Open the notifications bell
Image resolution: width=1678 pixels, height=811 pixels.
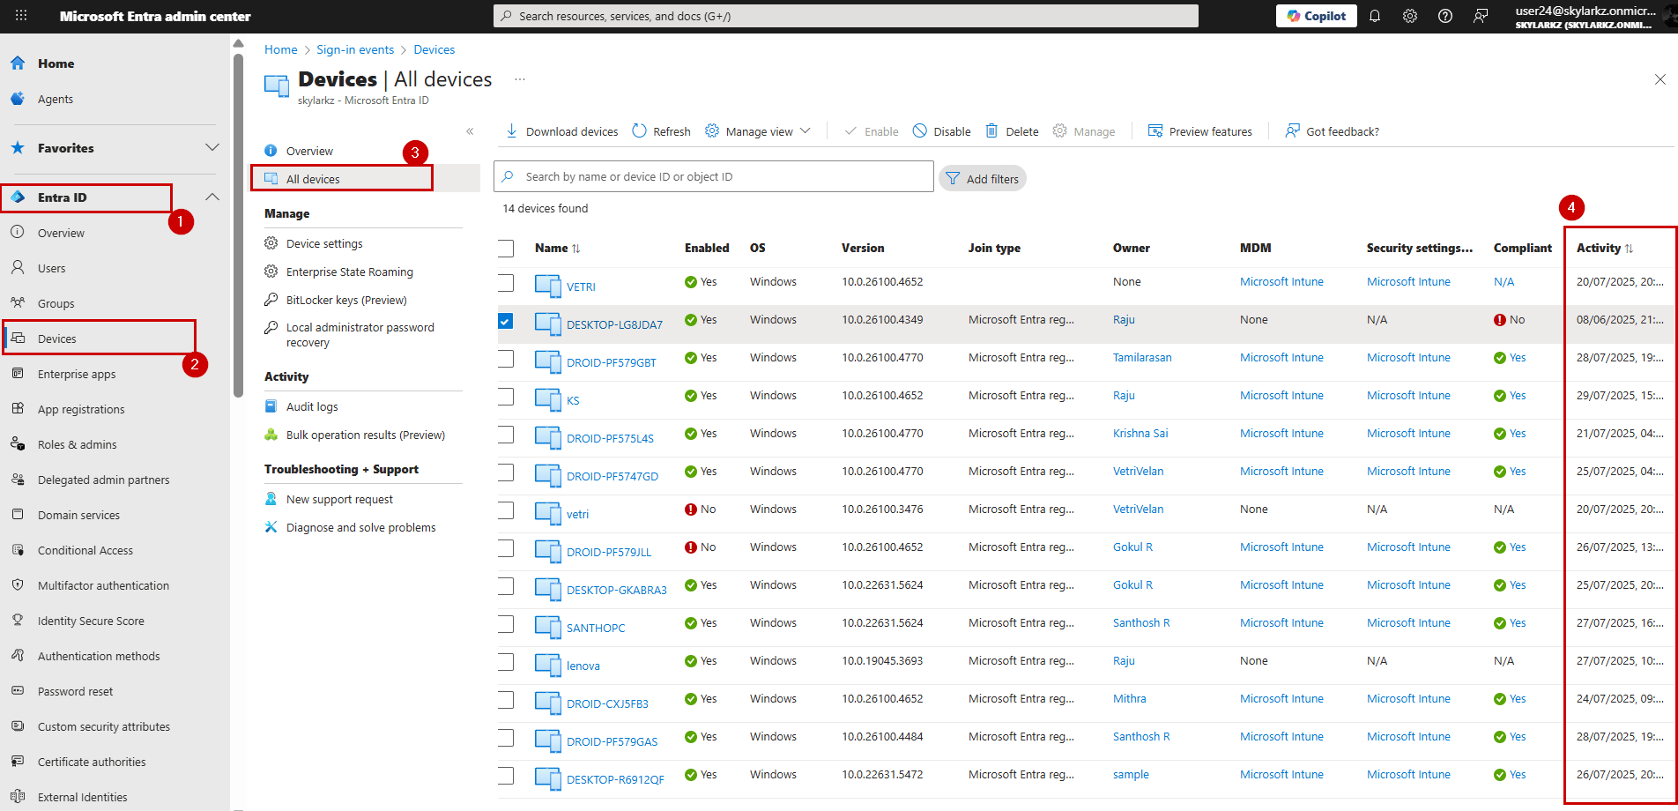click(1375, 15)
